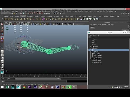Click the New Scene icon
Viewport: 130px width, 97px height.
[x=12, y=13]
